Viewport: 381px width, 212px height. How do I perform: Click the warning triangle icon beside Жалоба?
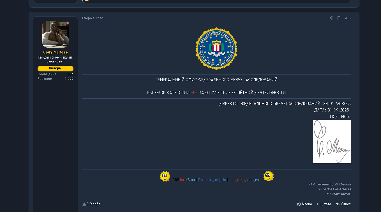pyautogui.click(x=84, y=204)
